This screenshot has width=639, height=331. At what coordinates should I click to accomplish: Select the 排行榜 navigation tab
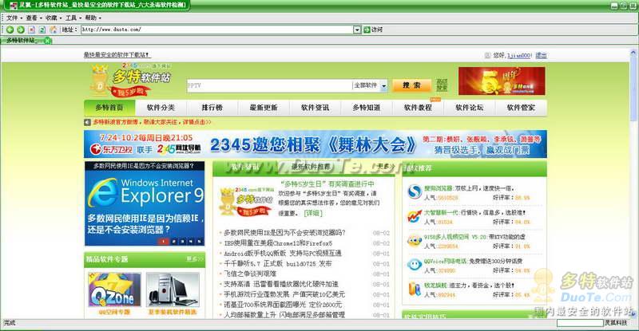click(212, 108)
